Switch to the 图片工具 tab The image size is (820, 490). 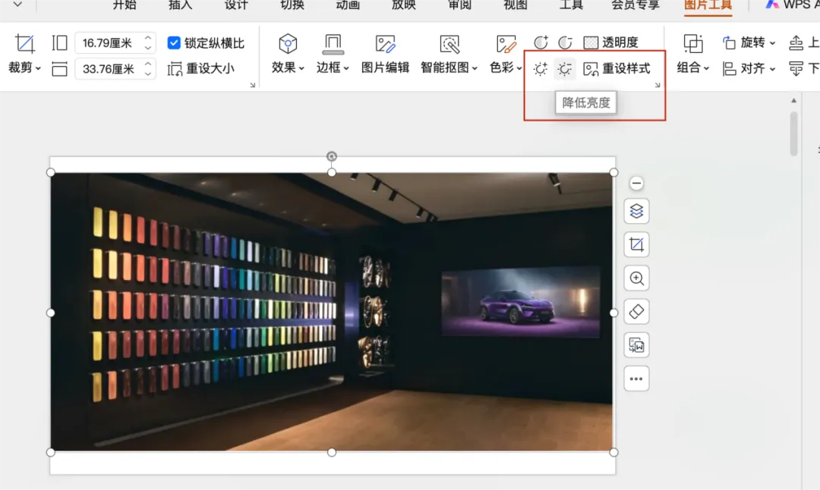coord(708,5)
